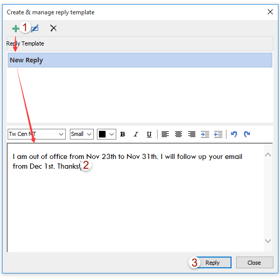
Task: Align text to the right
Action: coord(192,134)
